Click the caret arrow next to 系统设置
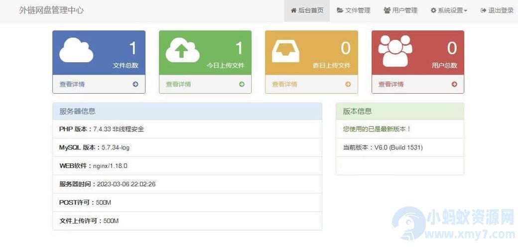This screenshot has height=249, width=518. pos(466,11)
